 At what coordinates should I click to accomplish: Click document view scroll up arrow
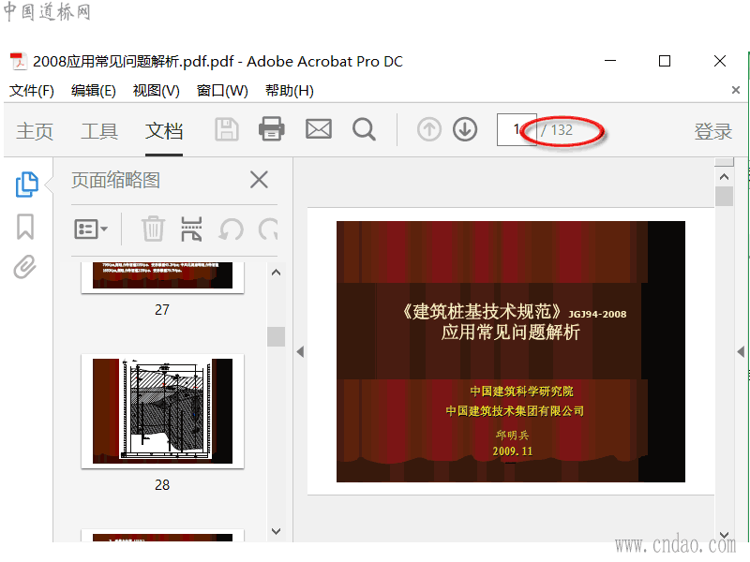pyautogui.click(x=724, y=177)
